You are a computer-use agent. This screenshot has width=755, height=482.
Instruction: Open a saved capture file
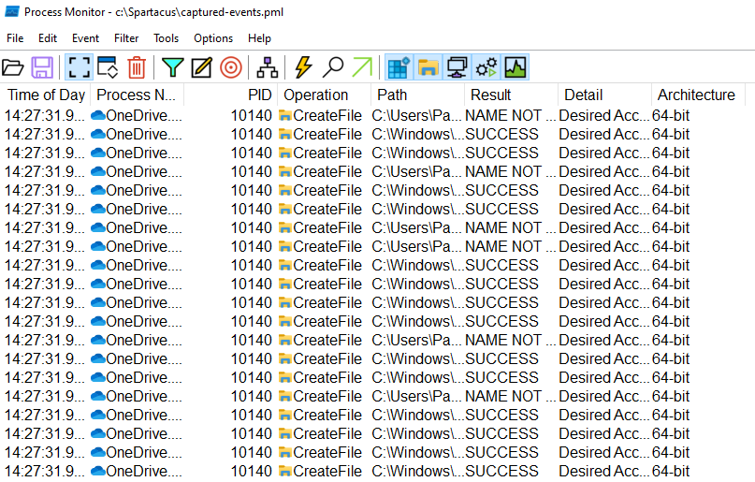pos(13,67)
